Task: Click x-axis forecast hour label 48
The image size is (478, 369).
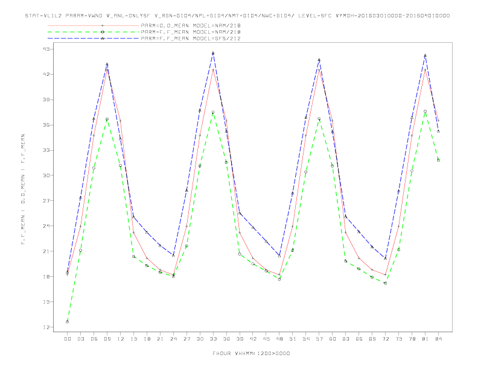Action: tap(279, 339)
